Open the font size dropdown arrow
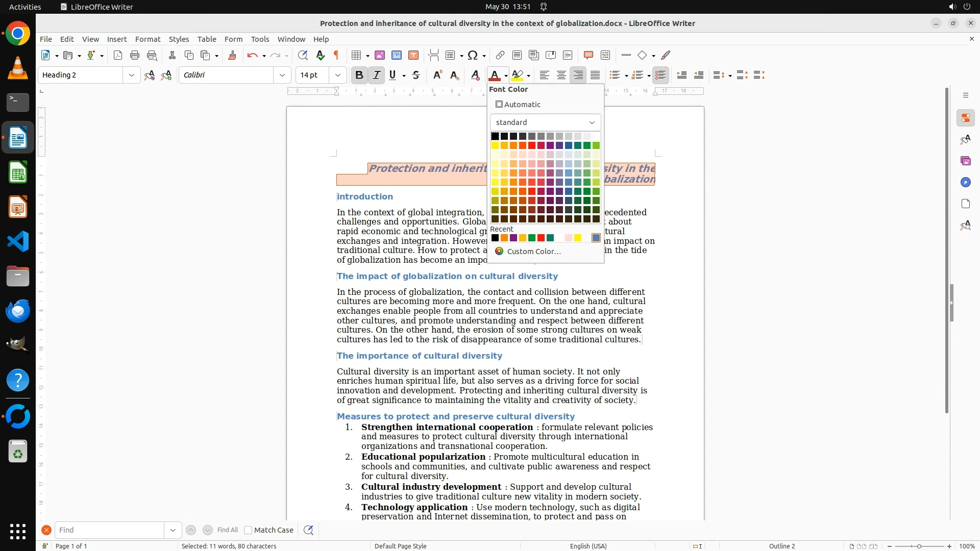 [x=337, y=75]
